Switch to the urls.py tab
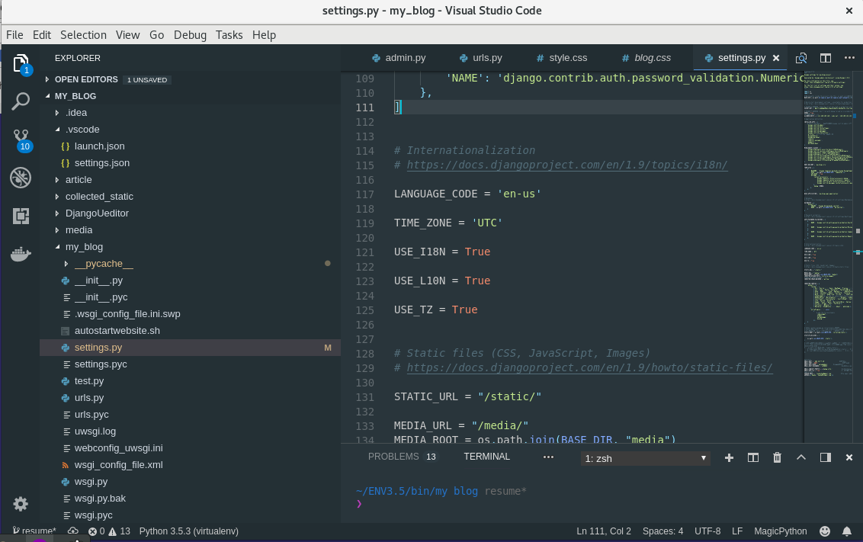Screen dimensions: 863x542 click(x=480, y=58)
